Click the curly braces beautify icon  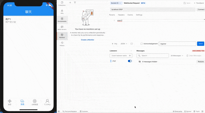point(132,44)
